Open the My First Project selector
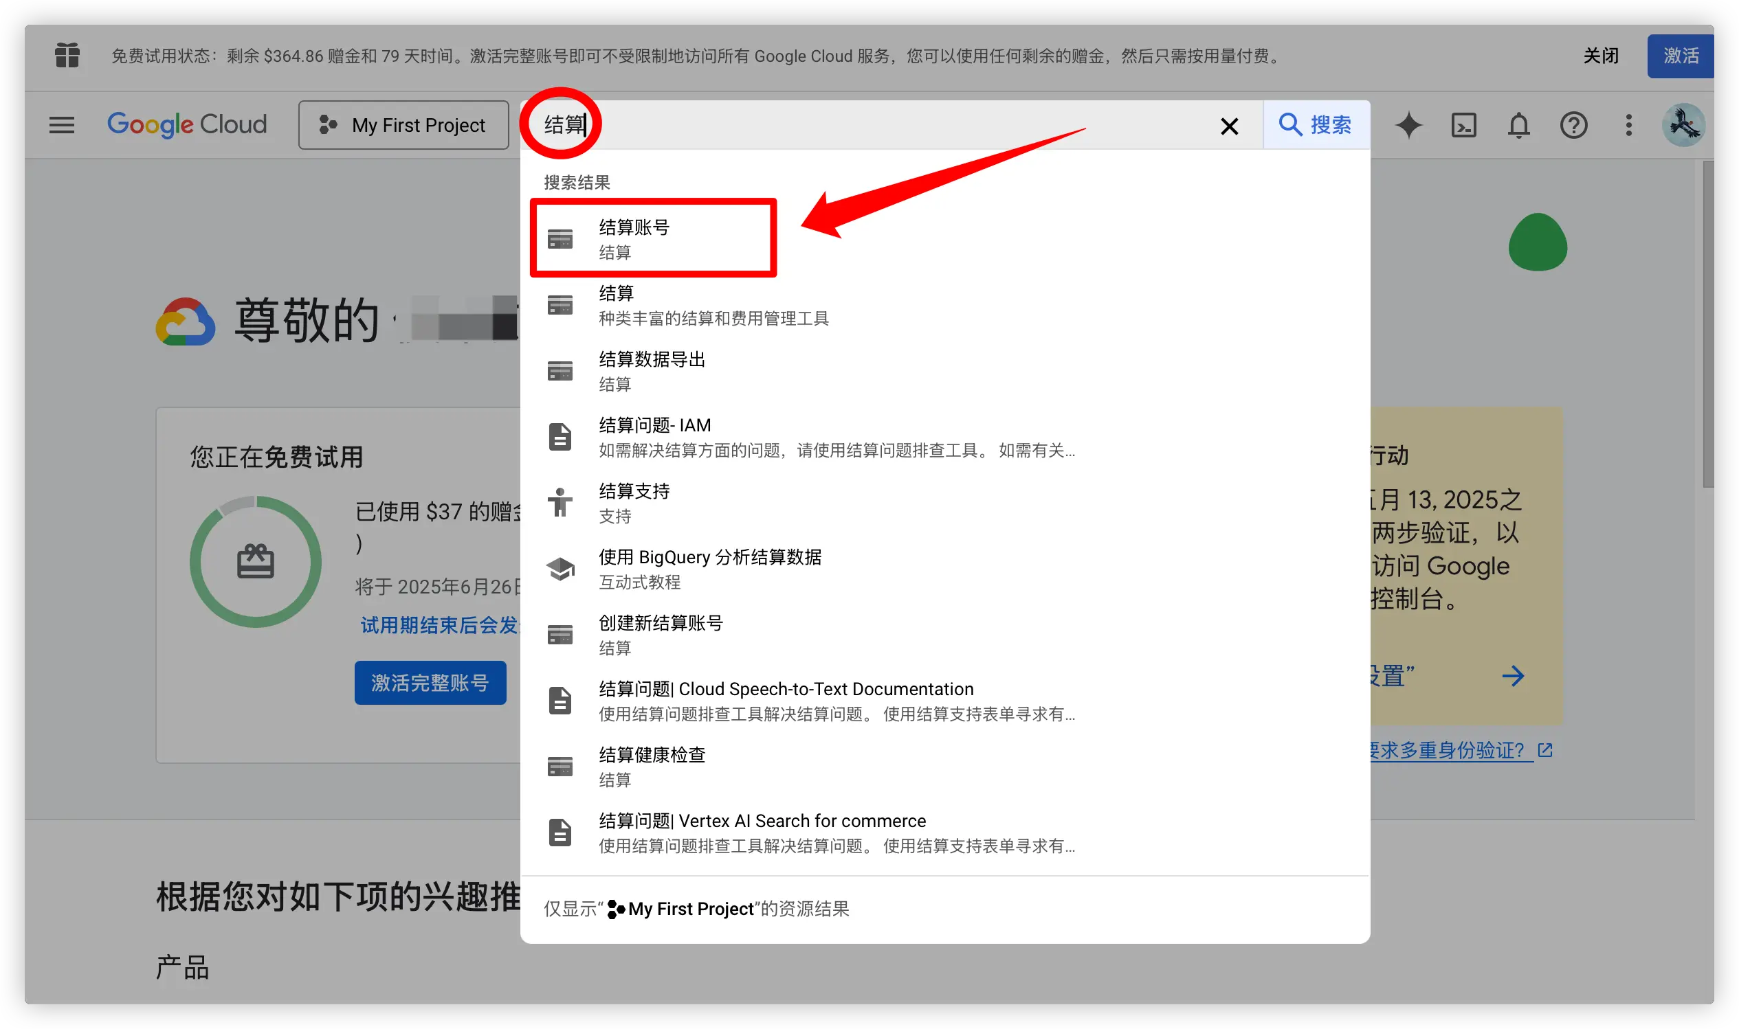This screenshot has width=1739, height=1029. point(403,125)
